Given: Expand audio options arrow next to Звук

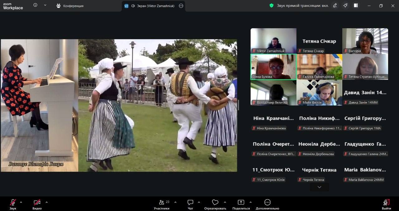Looking at the screenshot, I should (x=21, y=202).
